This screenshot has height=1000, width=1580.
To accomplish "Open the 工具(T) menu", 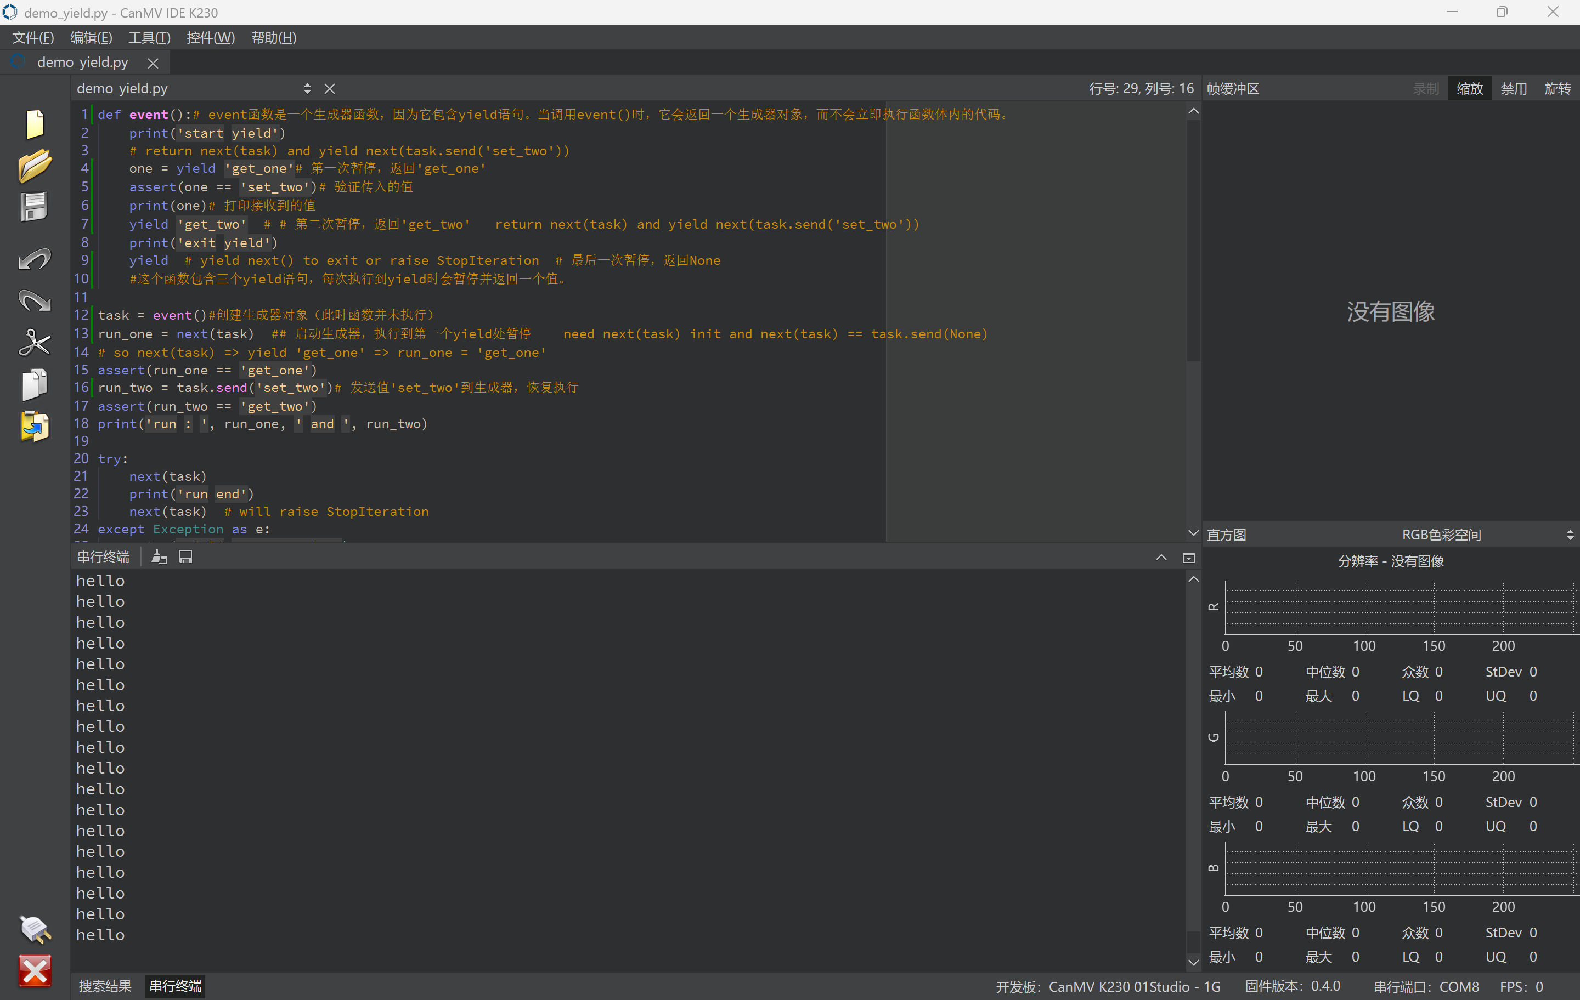I will point(149,37).
